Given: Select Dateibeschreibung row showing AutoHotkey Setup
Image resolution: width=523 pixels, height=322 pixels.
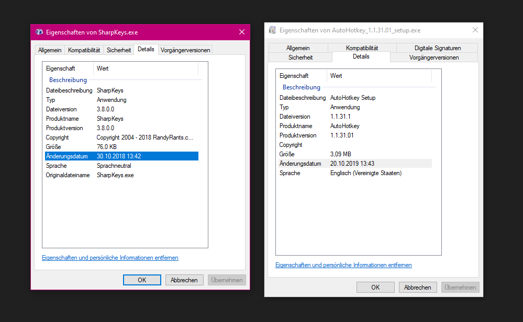Looking at the screenshot, I should click(355, 98).
